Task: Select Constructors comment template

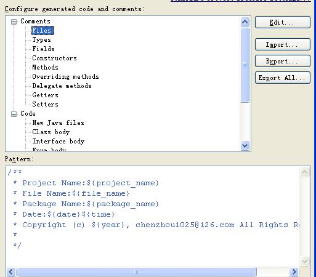Action: [x=55, y=58]
